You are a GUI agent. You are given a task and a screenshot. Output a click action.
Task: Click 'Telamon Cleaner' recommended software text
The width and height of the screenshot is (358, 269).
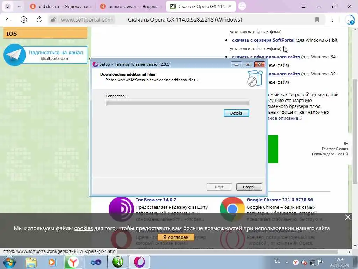(x=335, y=149)
